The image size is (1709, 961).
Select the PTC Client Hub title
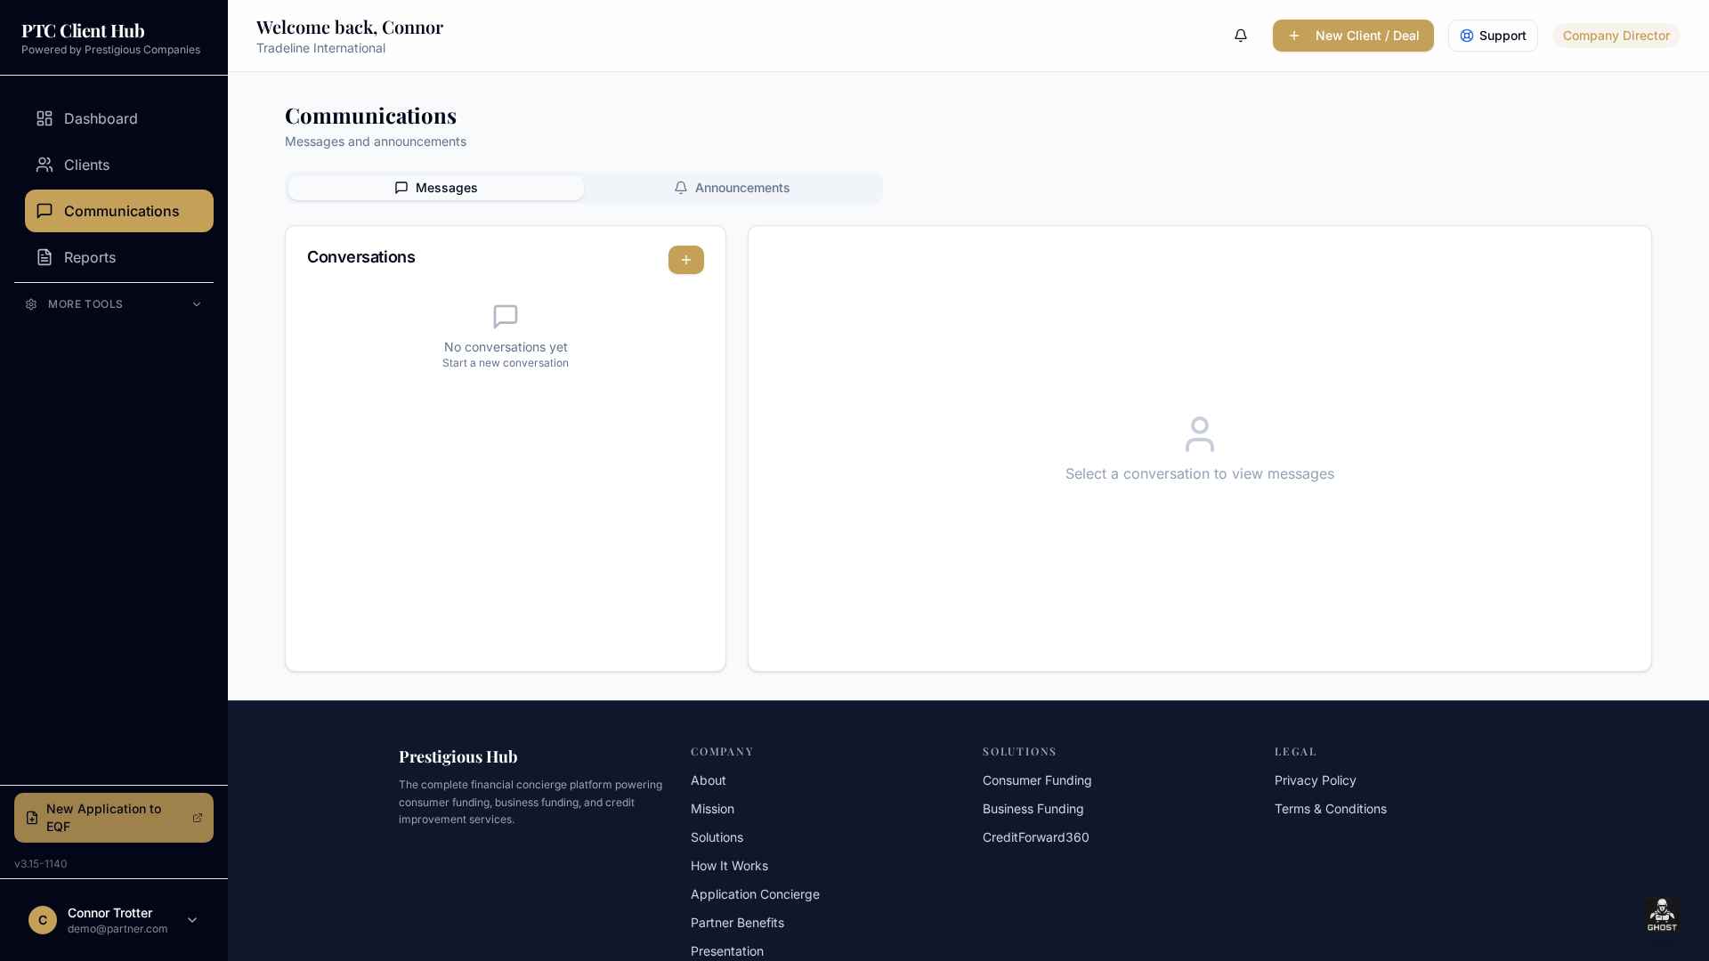pos(83,30)
